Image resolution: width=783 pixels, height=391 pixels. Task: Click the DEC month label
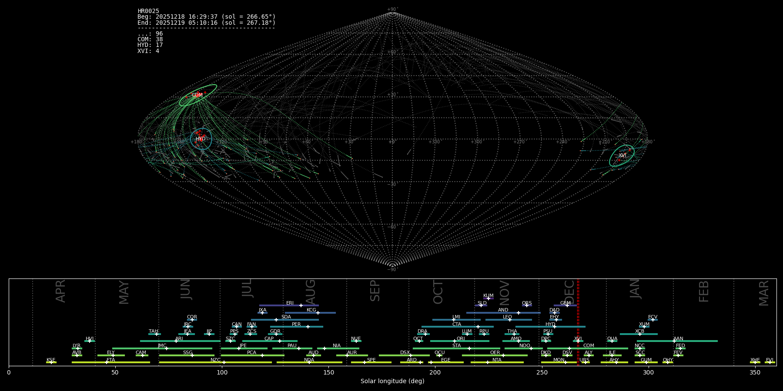coord(569,292)
